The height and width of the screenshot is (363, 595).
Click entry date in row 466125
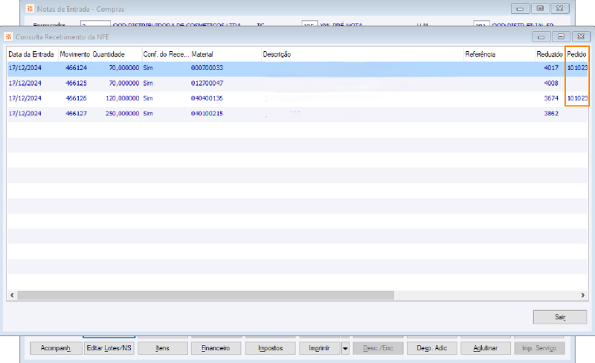[x=25, y=83]
